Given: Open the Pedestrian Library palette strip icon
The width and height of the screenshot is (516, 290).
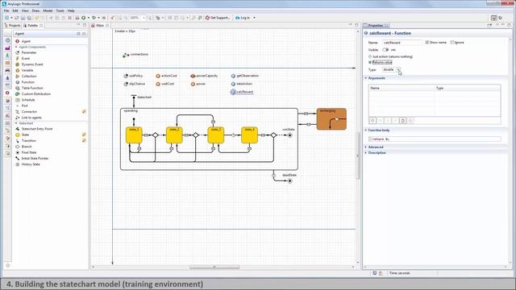Looking at the screenshot, I should pyautogui.click(x=7, y=56).
